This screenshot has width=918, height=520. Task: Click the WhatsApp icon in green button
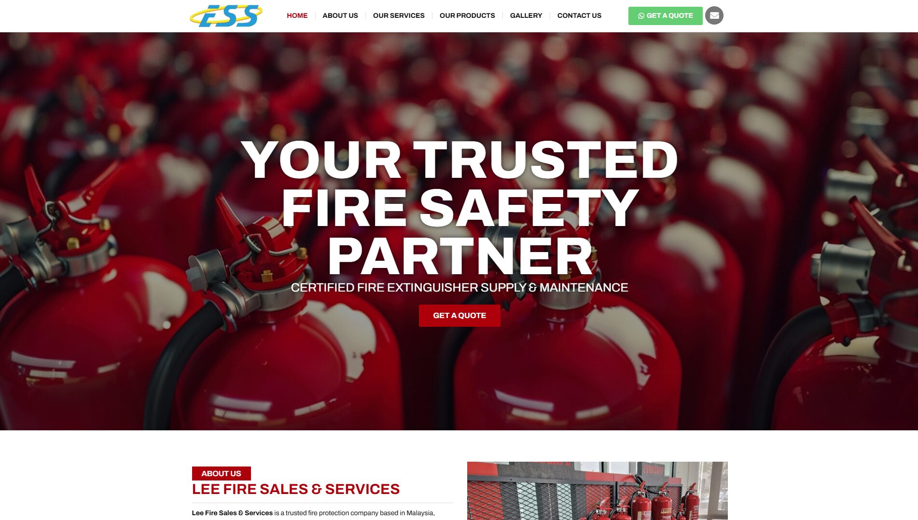click(641, 16)
